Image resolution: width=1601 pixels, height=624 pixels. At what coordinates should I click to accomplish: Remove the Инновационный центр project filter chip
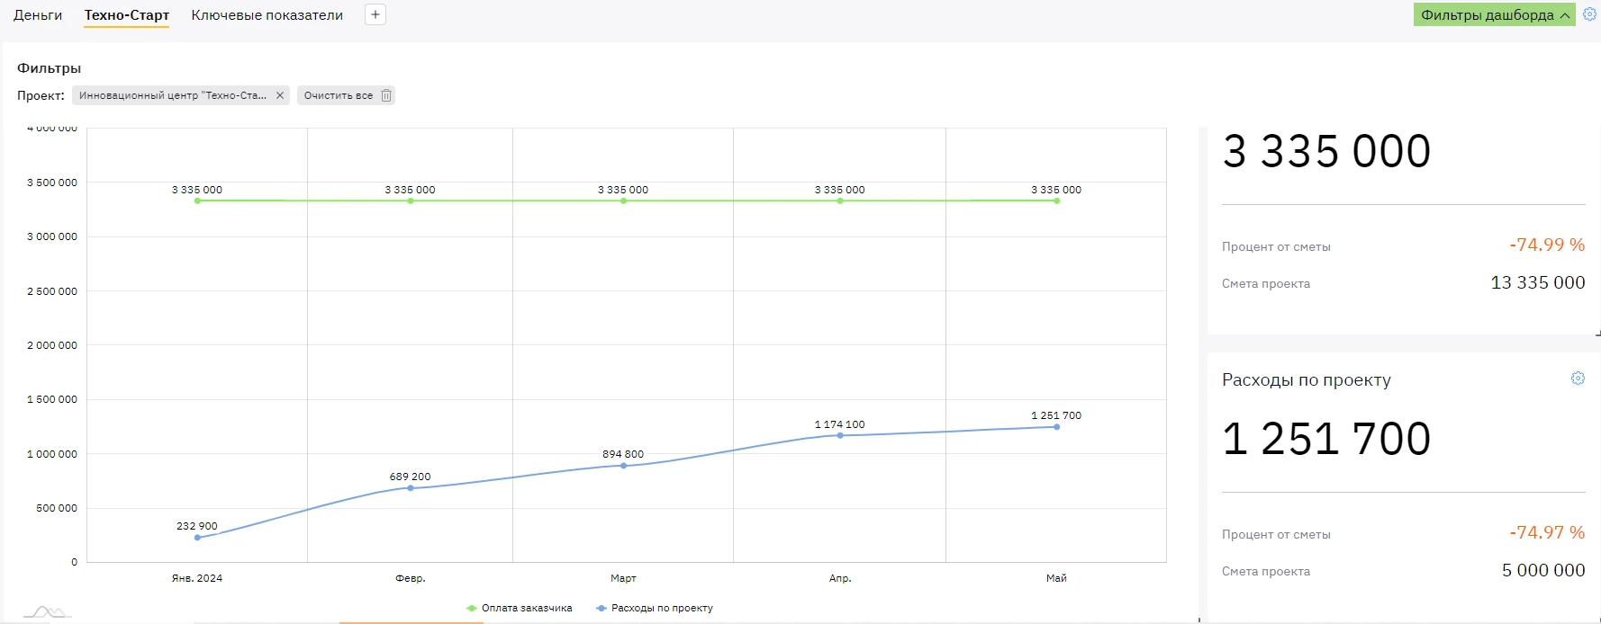280,95
